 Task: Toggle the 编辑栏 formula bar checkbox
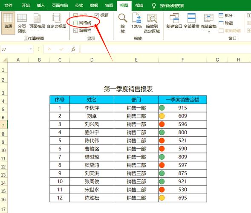click(x=75, y=31)
